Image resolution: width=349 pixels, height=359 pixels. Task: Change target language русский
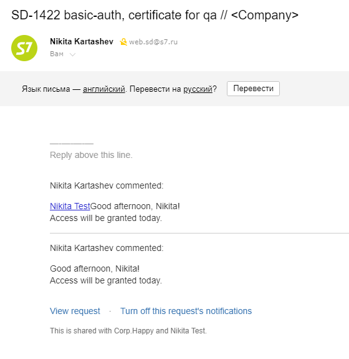[198, 89]
